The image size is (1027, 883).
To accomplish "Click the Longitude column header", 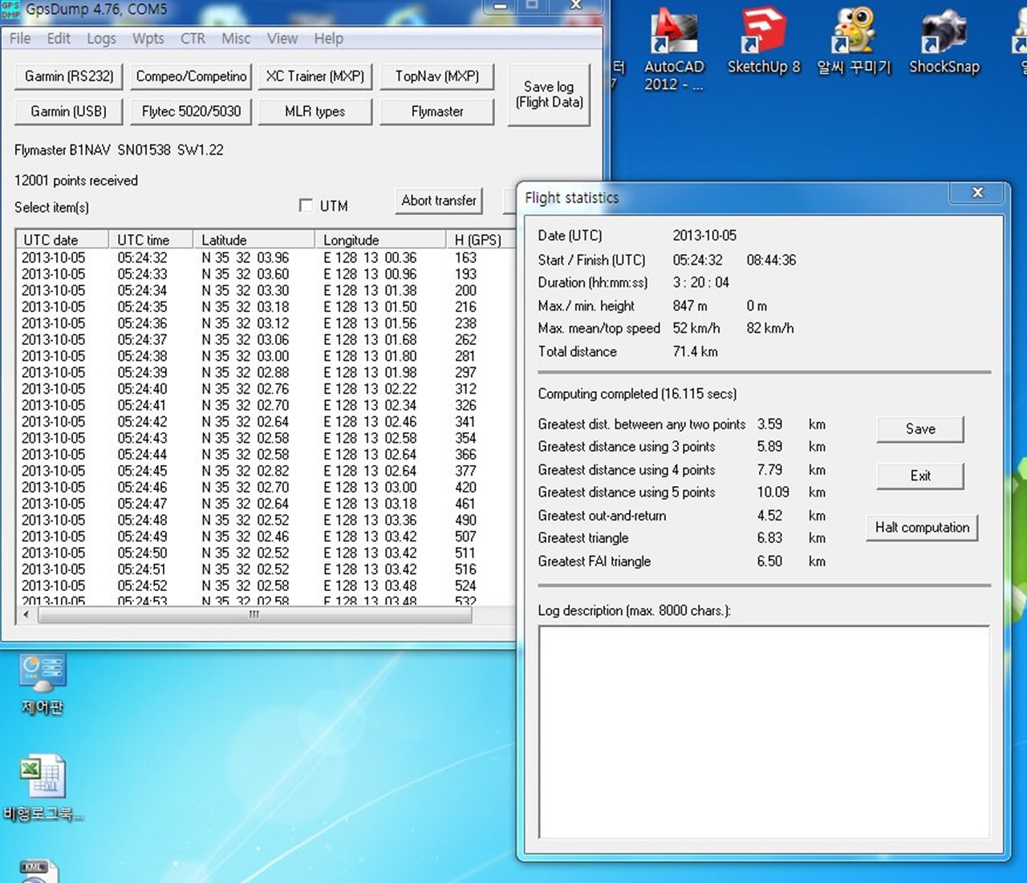I will pos(380,240).
